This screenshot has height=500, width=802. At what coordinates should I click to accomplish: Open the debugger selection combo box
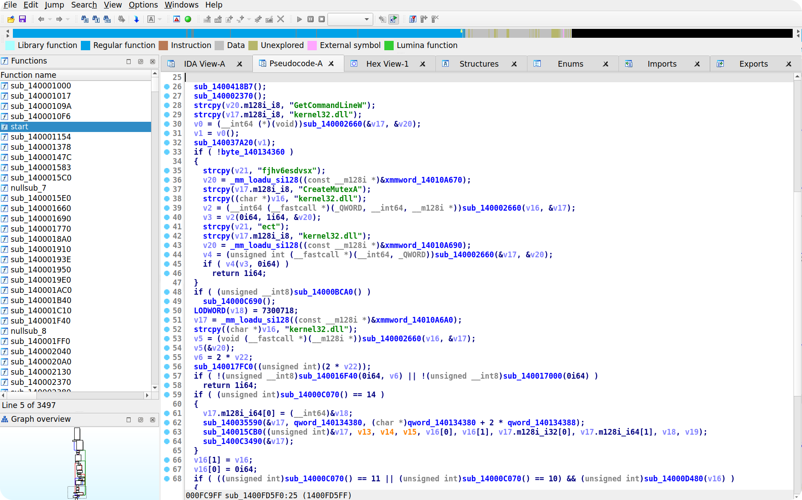[x=350, y=19]
